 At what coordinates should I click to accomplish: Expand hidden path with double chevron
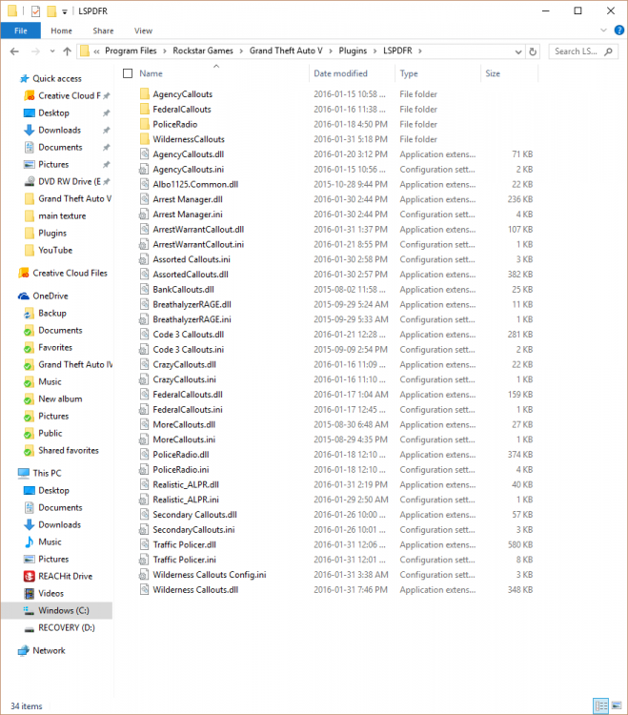coord(96,51)
